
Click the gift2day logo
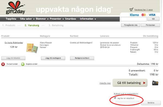point(15,7)
